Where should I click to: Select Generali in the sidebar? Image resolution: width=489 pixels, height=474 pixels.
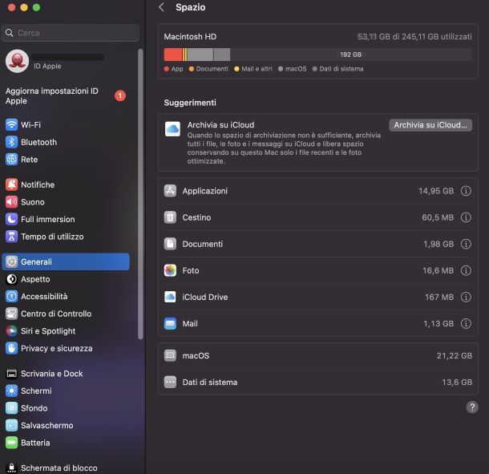click(x=66, y=261)
